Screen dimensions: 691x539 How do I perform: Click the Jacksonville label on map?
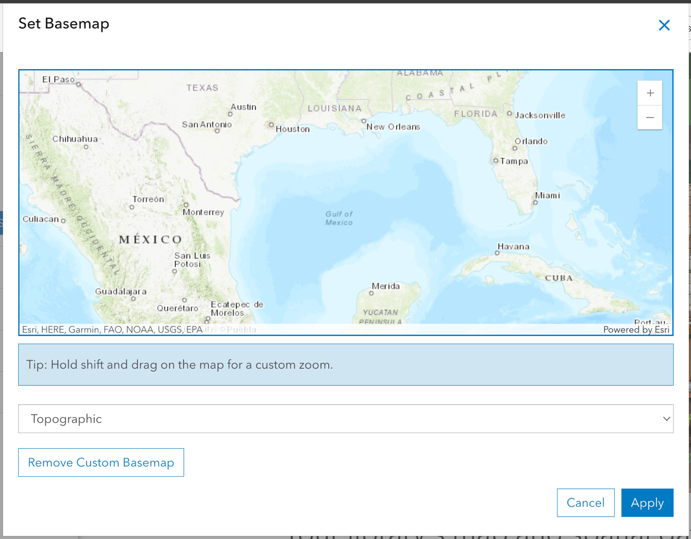[540, 115]
